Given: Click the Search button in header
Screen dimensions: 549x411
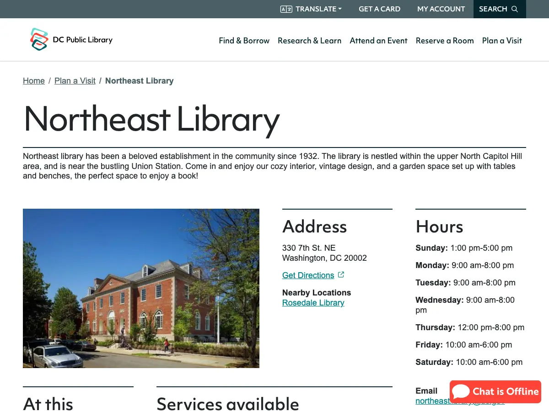Looking at the screenshot, I should point(500,9).
